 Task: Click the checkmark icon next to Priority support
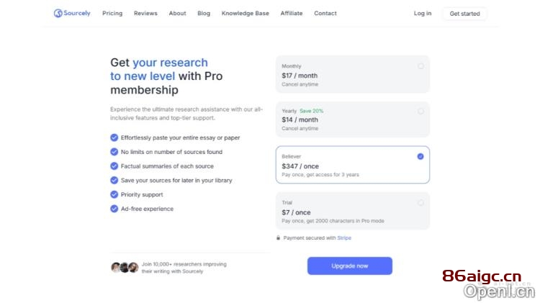[x=114, y=194]
